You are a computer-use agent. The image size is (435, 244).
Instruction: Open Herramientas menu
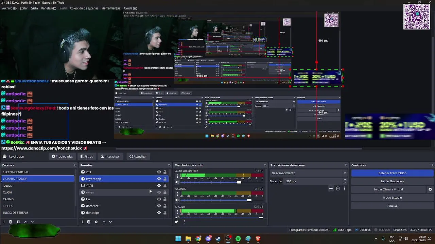click(x=111, y=8)
